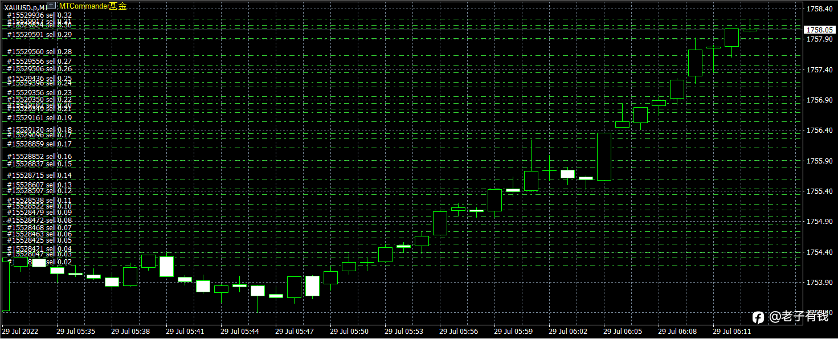Select sell order #15529506 label
The height and width of the screenshot is (339, 838).
click(39, 68)
